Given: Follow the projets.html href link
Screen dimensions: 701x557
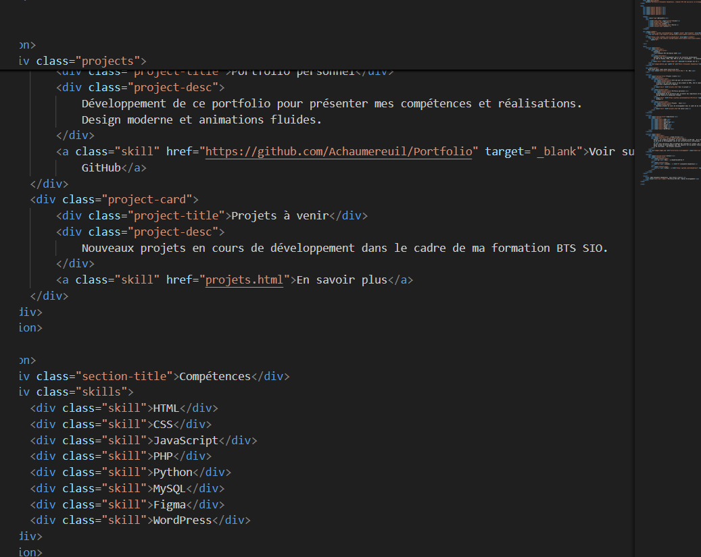Looking at the screenshot, I should (244, 280).
